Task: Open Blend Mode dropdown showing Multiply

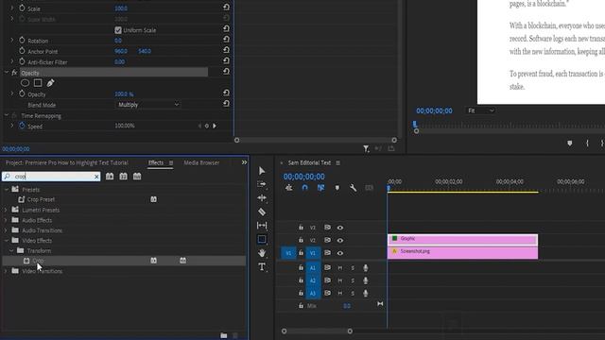Action: tap(148, 105)
